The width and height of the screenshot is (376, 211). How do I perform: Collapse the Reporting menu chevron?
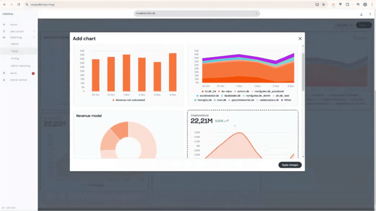tap(34, 37)
